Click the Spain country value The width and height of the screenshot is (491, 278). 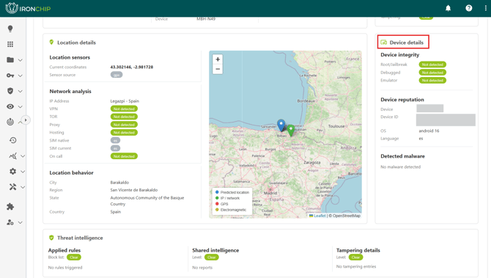(116, 212)
